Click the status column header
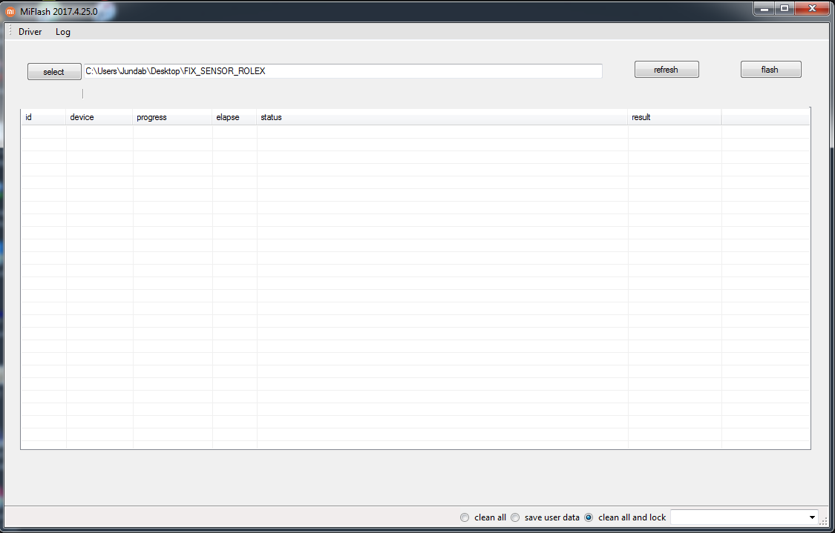 pos(442,118)
